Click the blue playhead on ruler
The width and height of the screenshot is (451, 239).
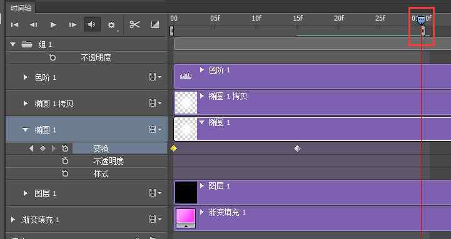(421, 20)
